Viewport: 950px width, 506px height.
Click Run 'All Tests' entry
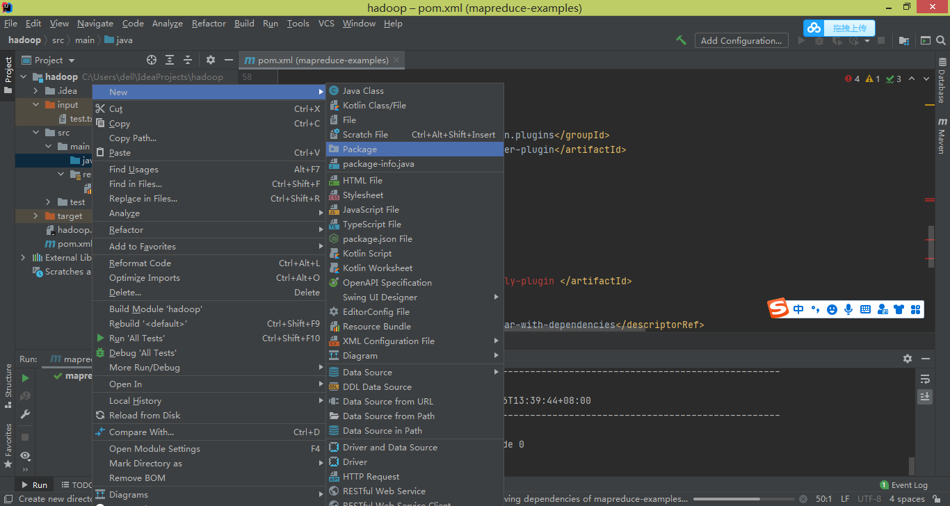209,338
